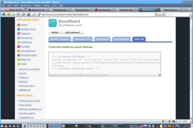Click the code box scroll left arrow
Screen dimensions: 193x128
point(50,75)
